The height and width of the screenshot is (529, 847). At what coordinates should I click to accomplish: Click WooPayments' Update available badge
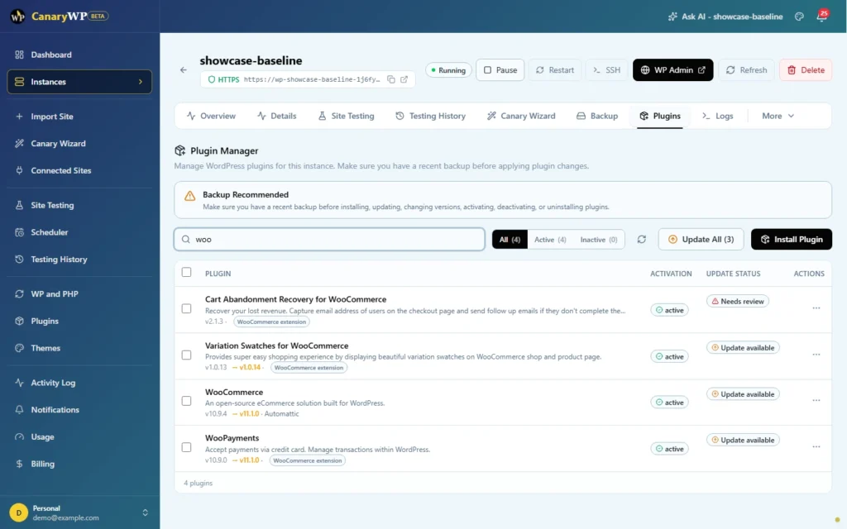(743, 440)
